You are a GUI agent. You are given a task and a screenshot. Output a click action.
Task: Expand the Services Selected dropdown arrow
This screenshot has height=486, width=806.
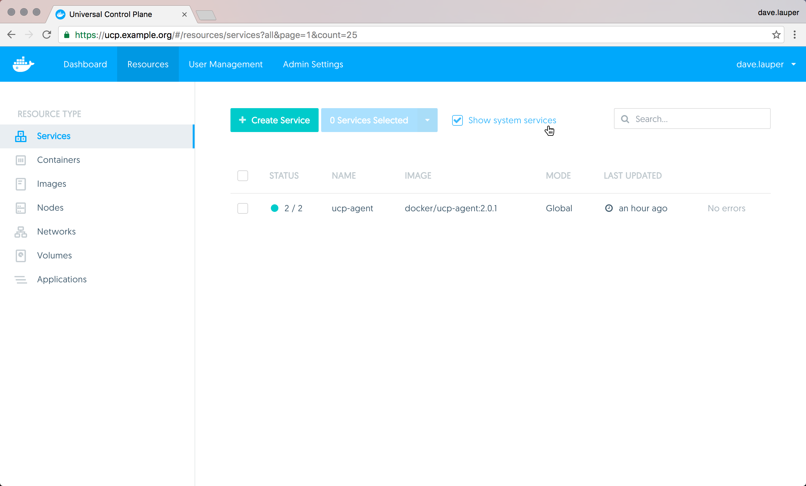tap(427, 120)
